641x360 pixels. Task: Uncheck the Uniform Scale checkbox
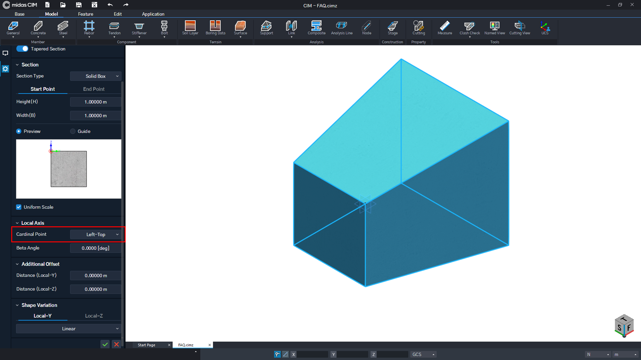coord(19,207)
